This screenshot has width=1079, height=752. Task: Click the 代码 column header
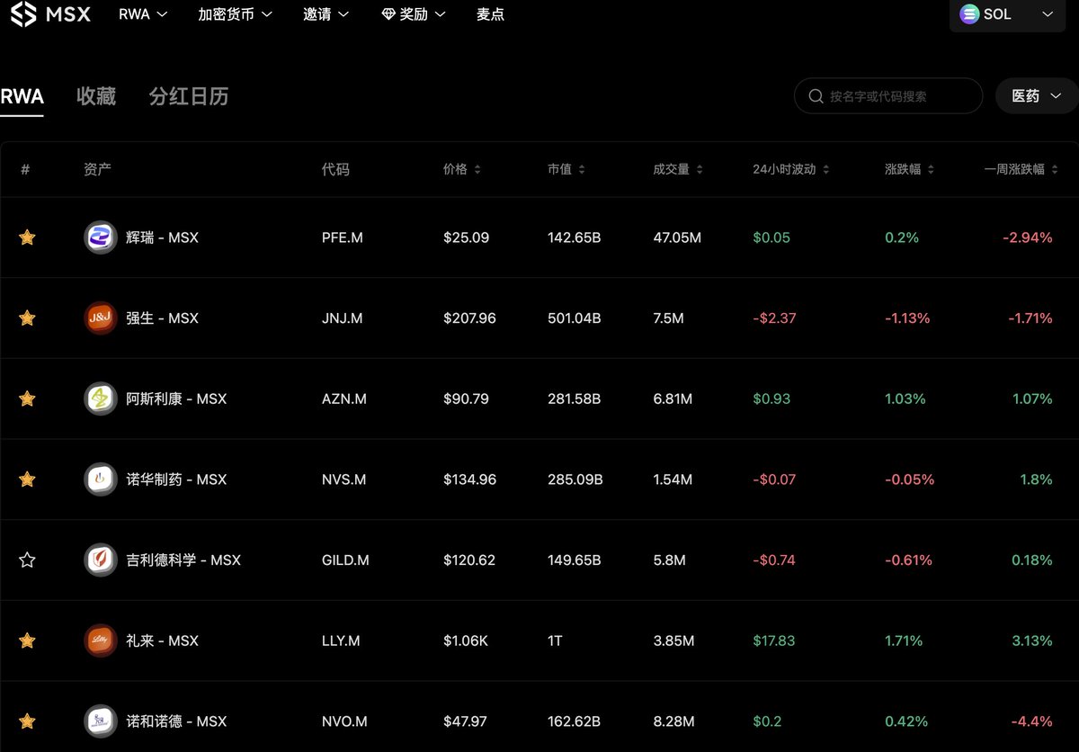pyautogui.click(x=335, y=169)
